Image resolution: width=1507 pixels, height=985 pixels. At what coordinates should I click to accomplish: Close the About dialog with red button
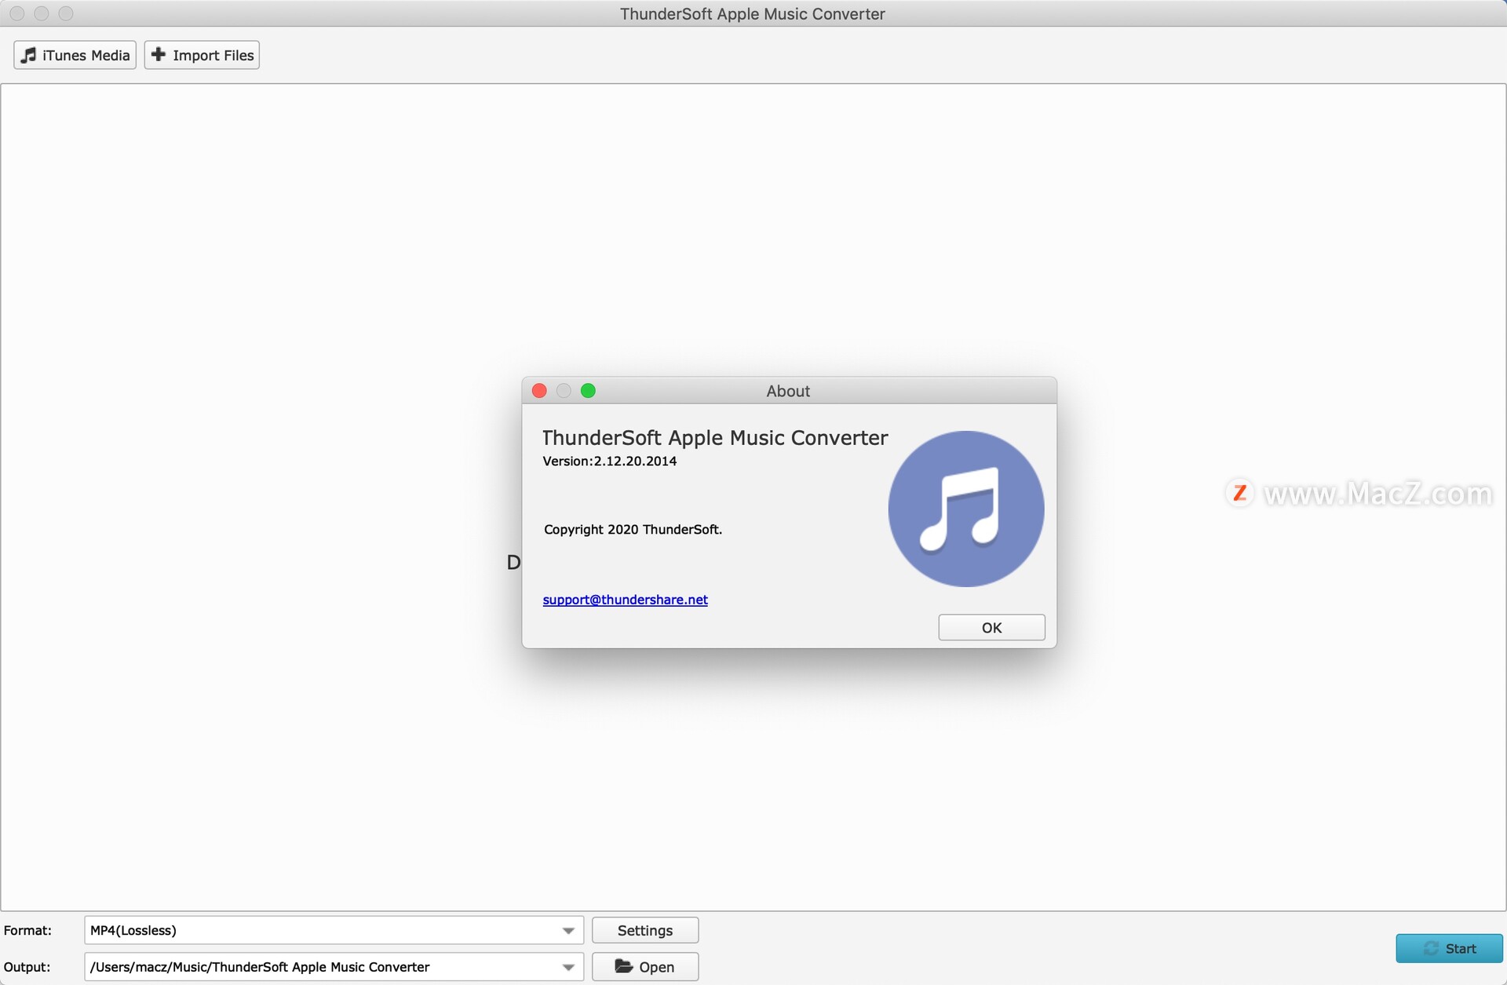pyautogui.click(x=539, y=391)
